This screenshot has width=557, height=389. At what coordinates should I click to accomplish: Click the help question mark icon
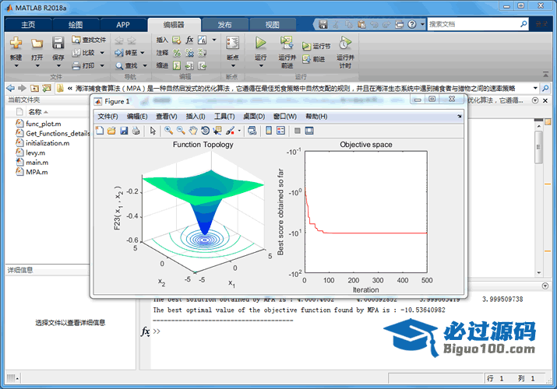(x=411, y=24)
